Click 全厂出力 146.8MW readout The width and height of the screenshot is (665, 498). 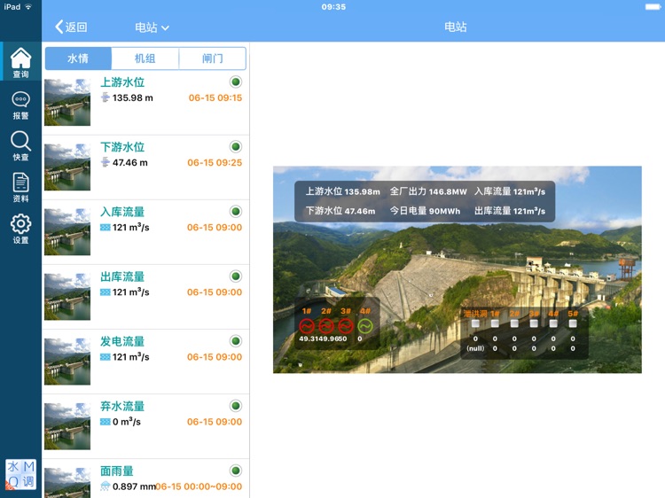[x=428, y=191]
